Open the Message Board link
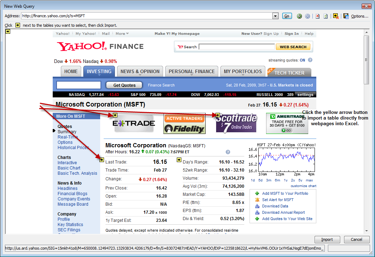375x257 pixels. pos(73,204)
